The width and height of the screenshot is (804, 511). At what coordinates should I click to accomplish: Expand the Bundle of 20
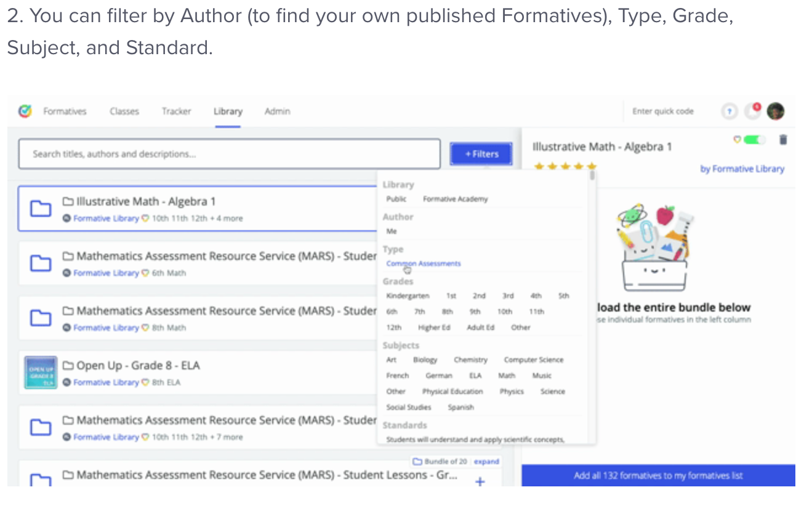[486, 461]
